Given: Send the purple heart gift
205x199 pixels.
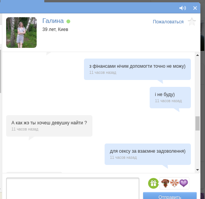Looking at the screenshot, I should (x=184, y=183).
